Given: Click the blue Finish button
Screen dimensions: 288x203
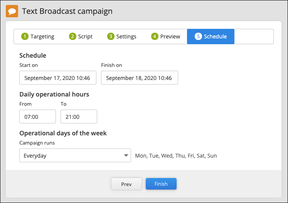Looking at the screenshot, I should pyautogui.click(x=161, y=184).
